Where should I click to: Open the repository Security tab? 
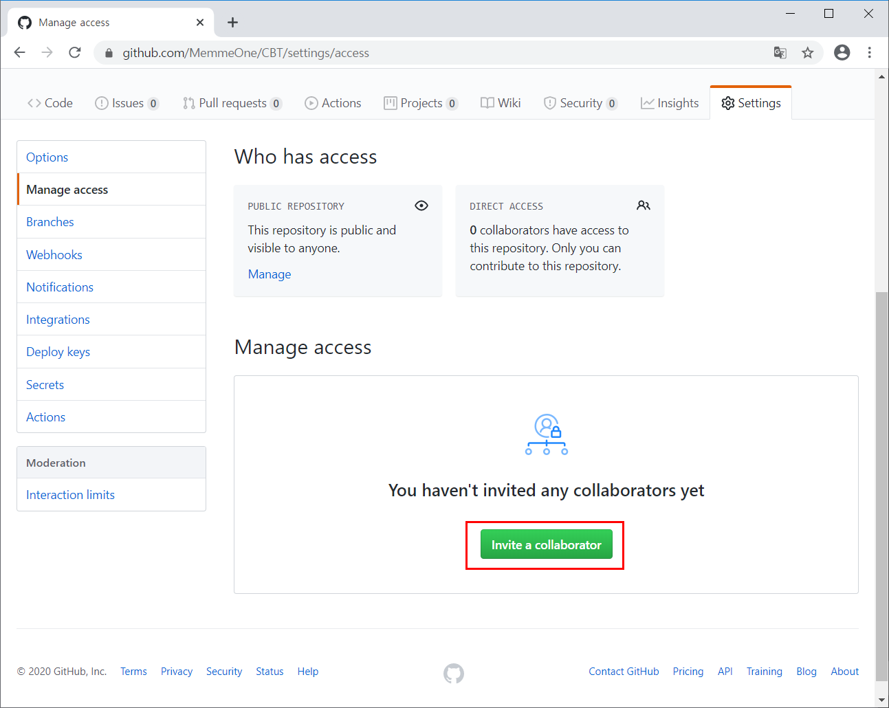(x=580, y=103)
